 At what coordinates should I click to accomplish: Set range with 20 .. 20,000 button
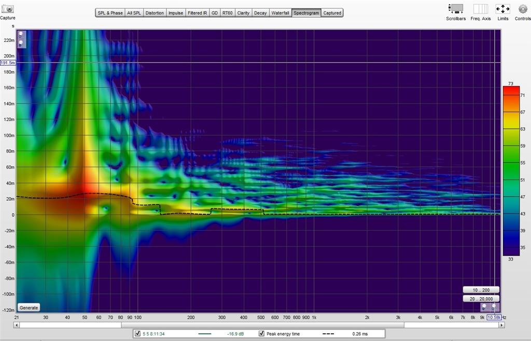[x=481, y=299]
